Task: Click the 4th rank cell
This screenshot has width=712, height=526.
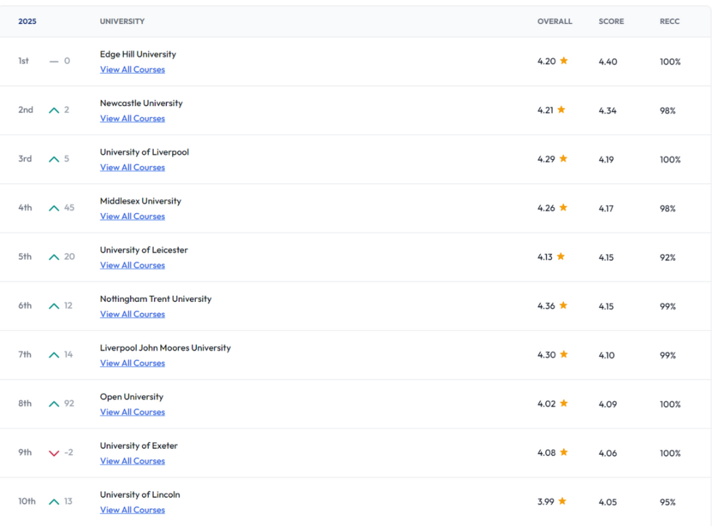Action: (x=25, y=208)
